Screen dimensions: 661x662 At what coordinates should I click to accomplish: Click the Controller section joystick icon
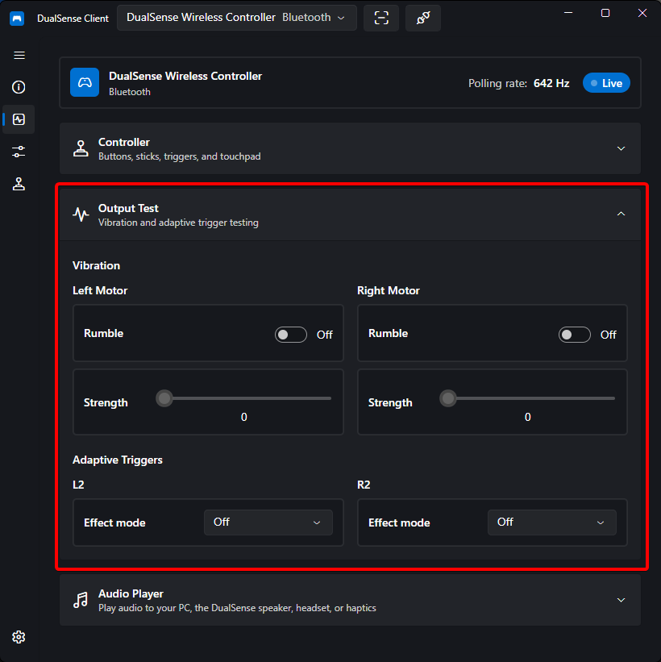point(81,148)
